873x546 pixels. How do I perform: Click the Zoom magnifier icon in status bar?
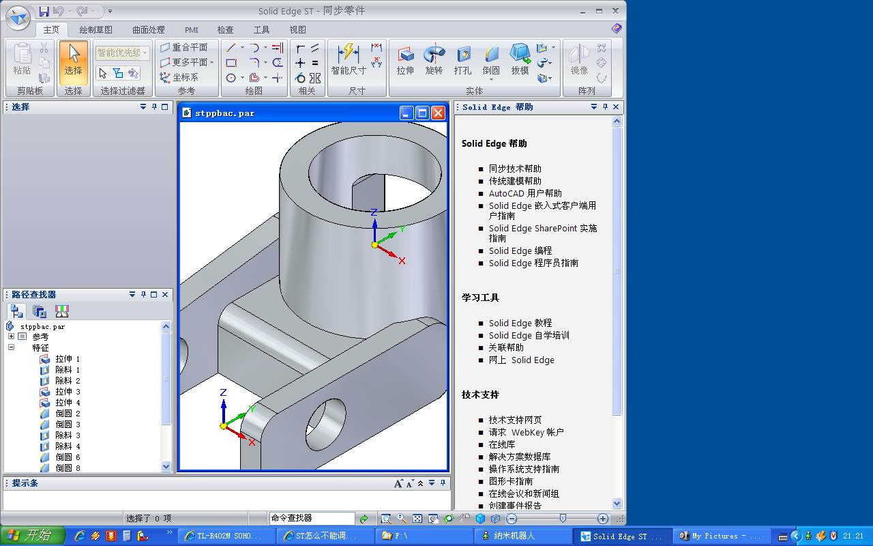[x=402, y=519]
